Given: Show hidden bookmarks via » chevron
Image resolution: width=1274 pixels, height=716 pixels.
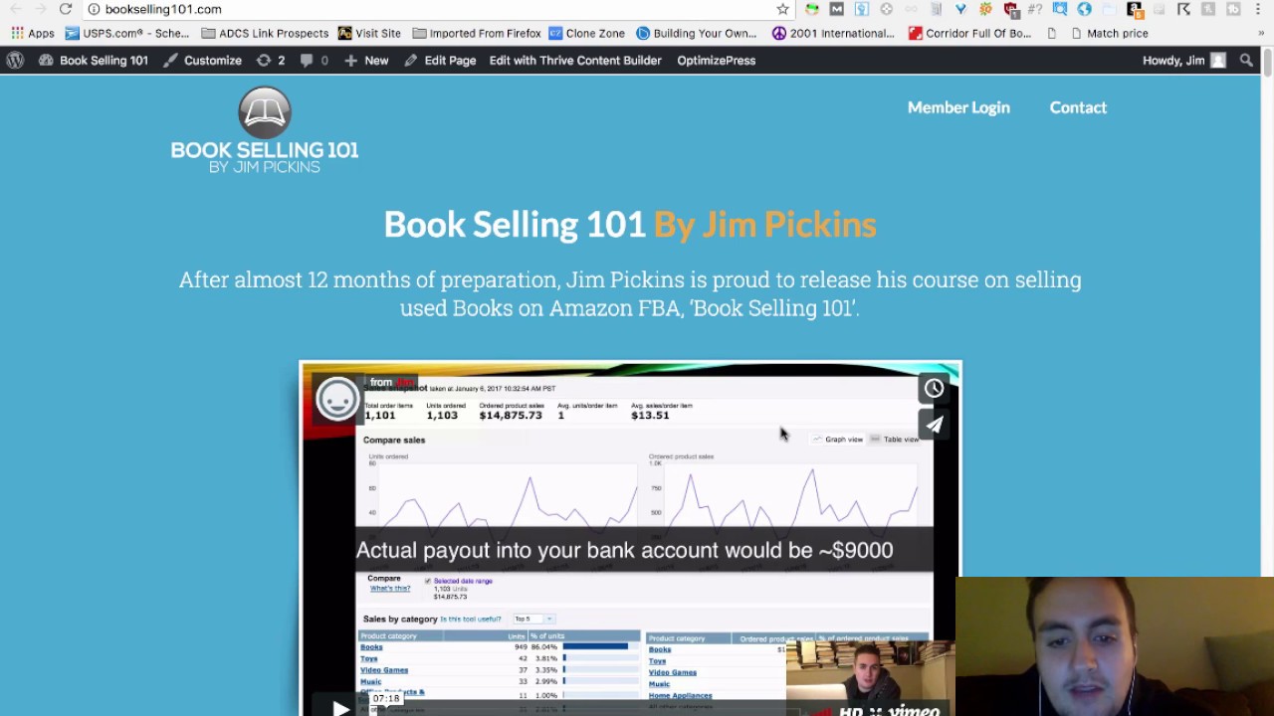Looking at the screenshot, I should (1261, 33).
